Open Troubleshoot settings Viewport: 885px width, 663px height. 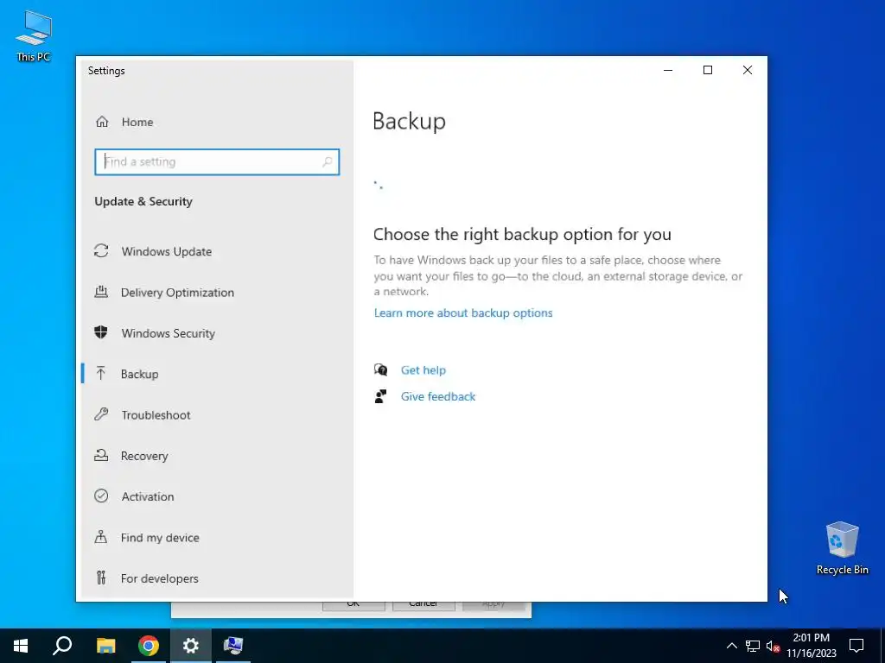pyautogui.click(x=156, y=415)
